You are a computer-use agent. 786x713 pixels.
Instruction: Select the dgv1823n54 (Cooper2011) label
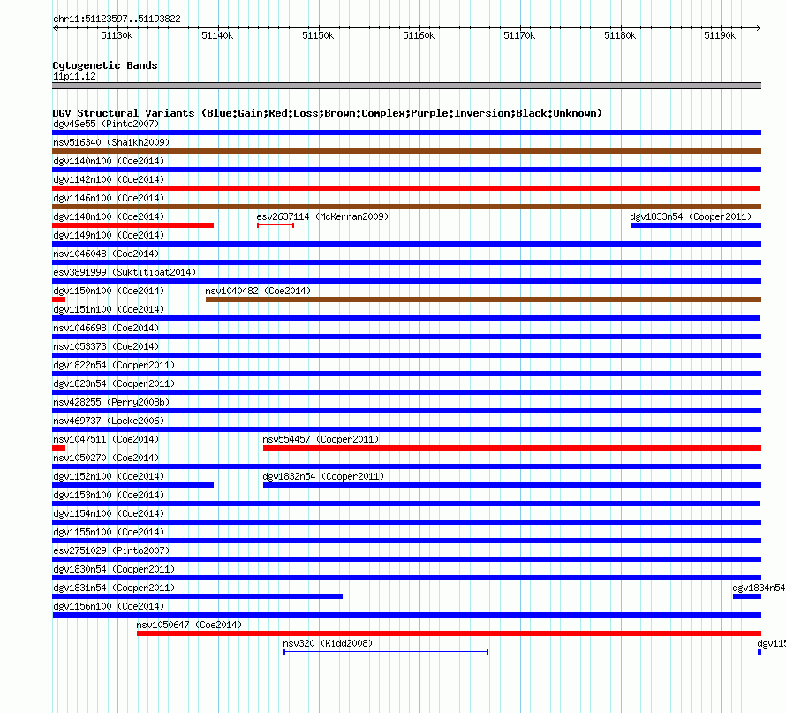tap(114, 383)
